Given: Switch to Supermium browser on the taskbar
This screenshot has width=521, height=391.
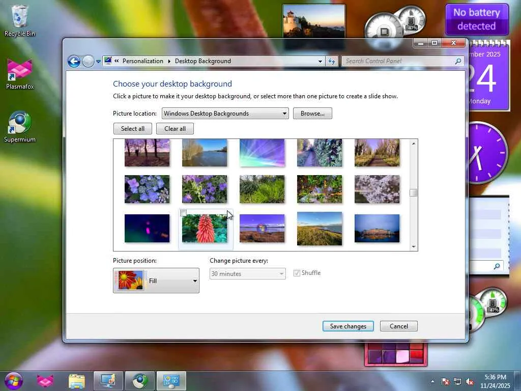Looking at the screenshot, I should (x=140, y=381).
